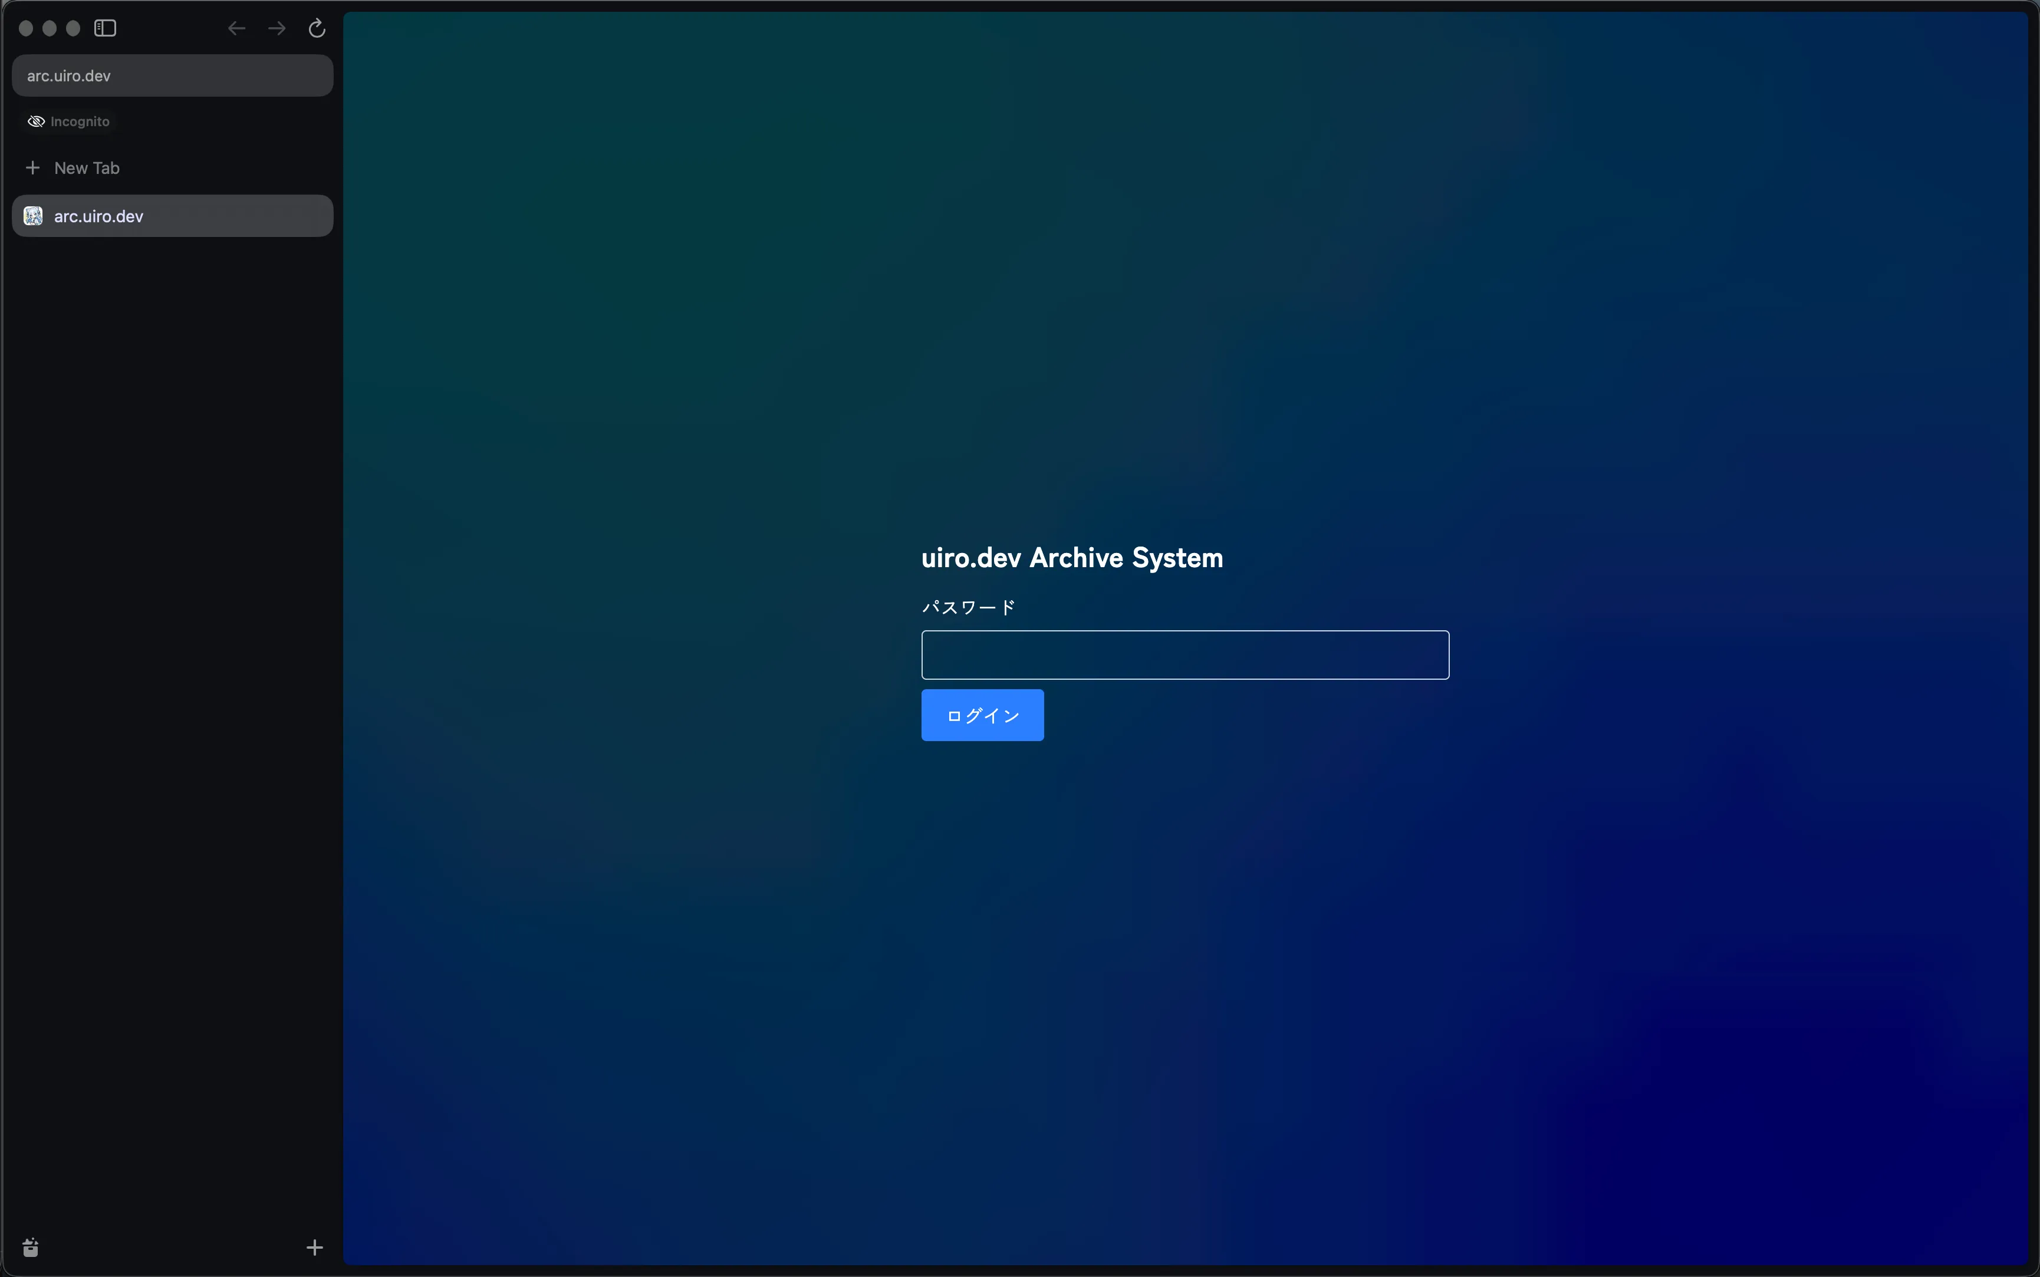Image resolution: width=2040 pixels, height=1277 pixels.
Task: Focus the パスワード password input field
Action: point(1184,654)
